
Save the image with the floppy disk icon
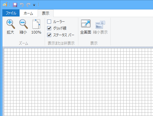tap(15, 5)
